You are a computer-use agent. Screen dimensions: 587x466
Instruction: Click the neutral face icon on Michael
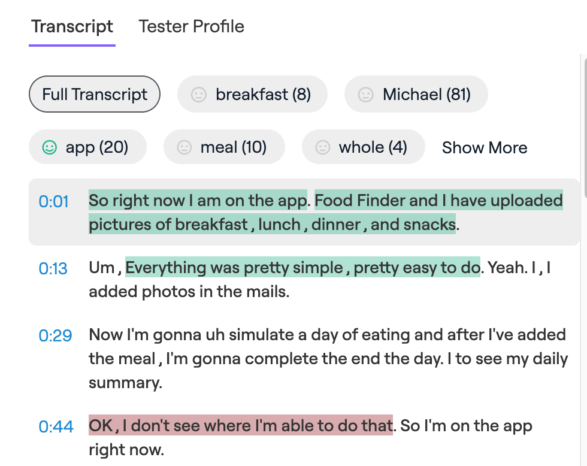pos(365,95)
